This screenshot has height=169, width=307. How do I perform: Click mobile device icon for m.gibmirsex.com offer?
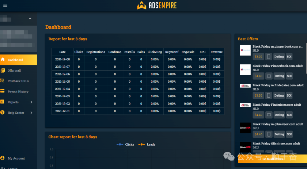(269, 134)
